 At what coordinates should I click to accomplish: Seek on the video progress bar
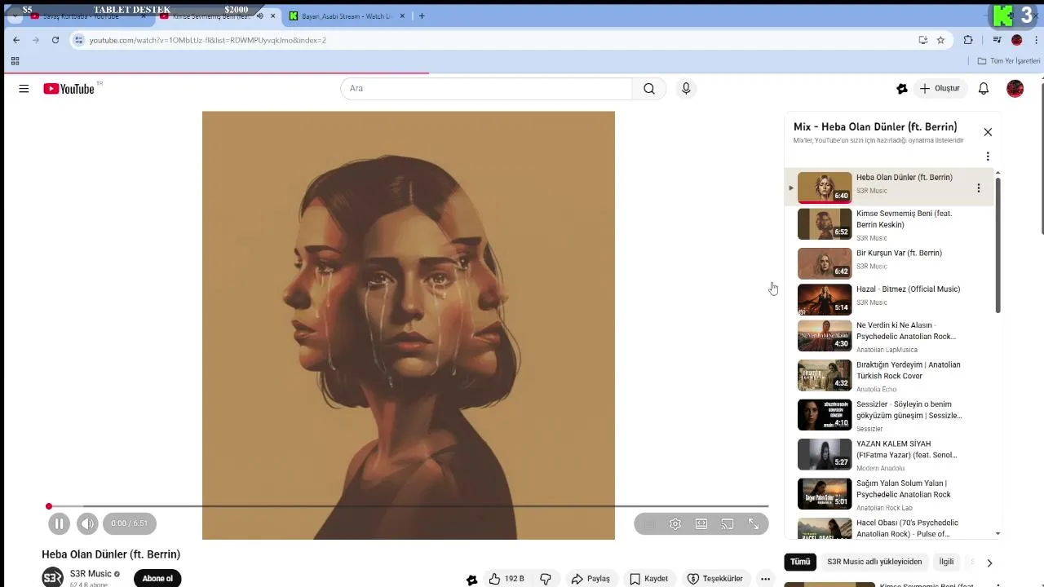click(x=408, y=506)
